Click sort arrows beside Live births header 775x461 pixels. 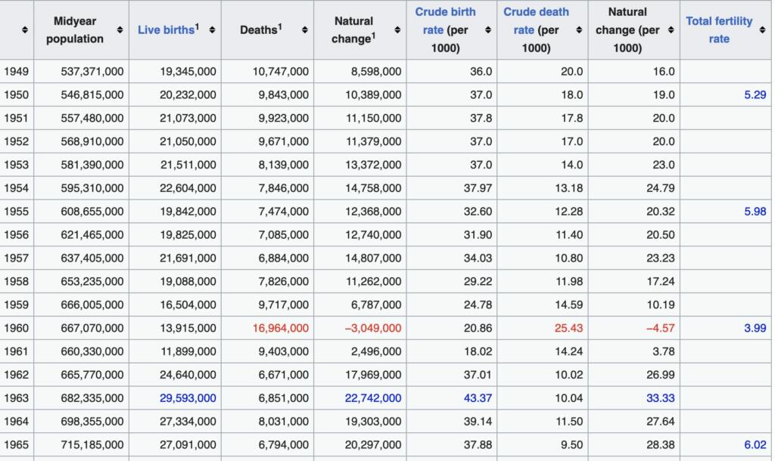click(212, 30)
